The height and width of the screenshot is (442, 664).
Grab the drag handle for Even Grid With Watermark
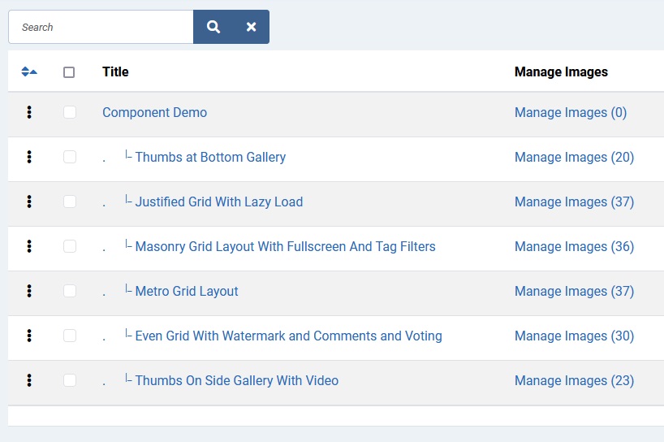[29, 336]
